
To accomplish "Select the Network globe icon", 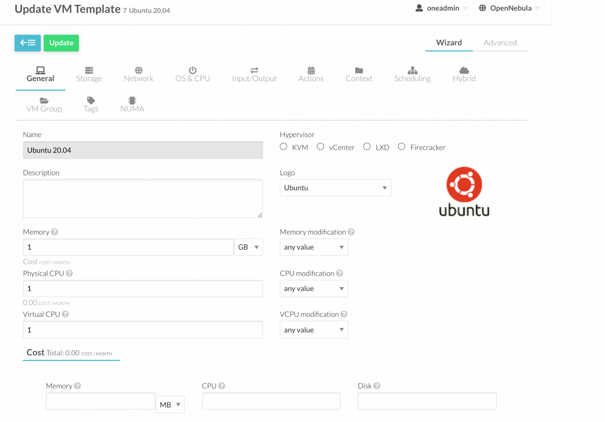I will coord(138,71).
